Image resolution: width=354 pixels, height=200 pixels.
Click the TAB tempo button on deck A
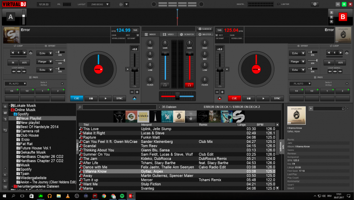pos(135,30)
